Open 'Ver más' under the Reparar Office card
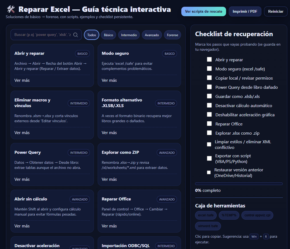This screenshot has width=290, height=249. coord(109,226)
